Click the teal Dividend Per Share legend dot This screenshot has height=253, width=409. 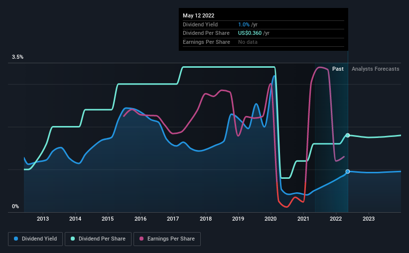73,239
